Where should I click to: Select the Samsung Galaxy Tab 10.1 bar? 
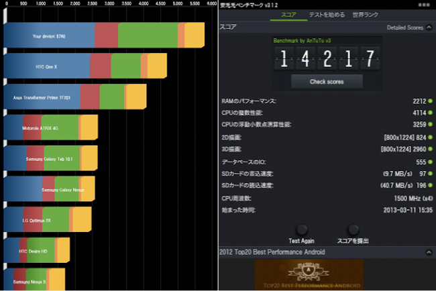click(50, 158)
